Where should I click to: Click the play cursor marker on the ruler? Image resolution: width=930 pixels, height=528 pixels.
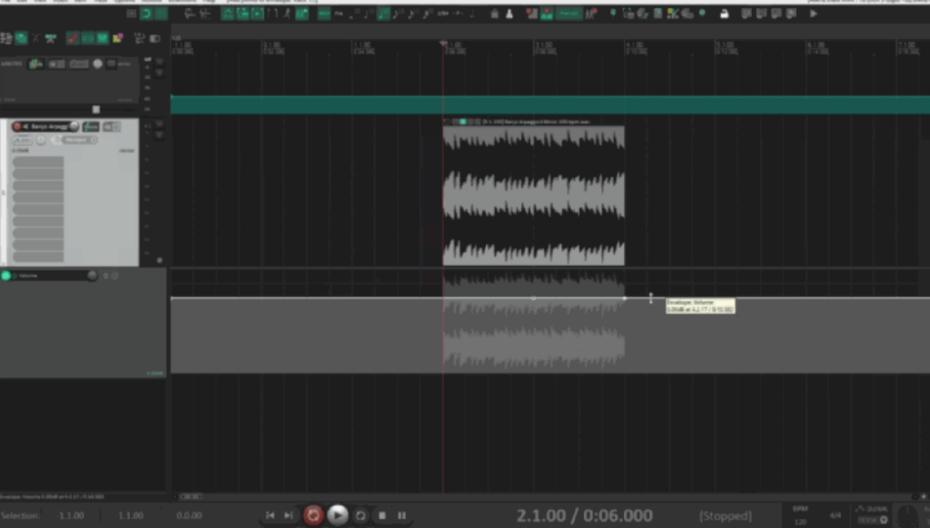443,44
